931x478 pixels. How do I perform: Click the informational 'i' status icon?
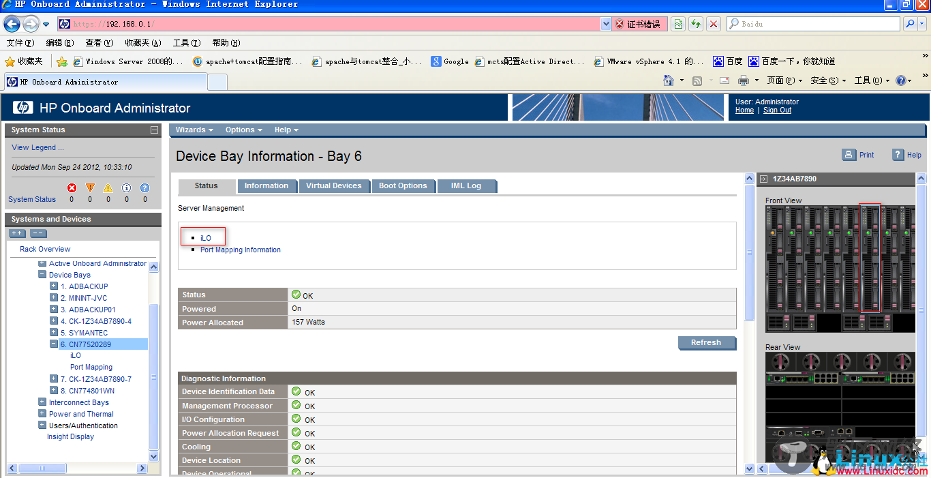pyautogui.click(x=126, y=188)
